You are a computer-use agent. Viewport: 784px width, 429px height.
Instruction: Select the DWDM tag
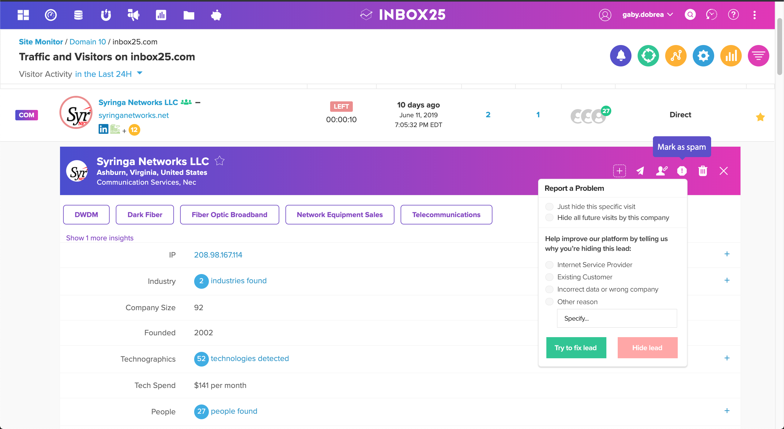(86, 215)
